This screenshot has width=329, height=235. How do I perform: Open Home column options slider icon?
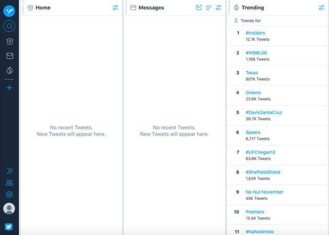click(115, 7)
